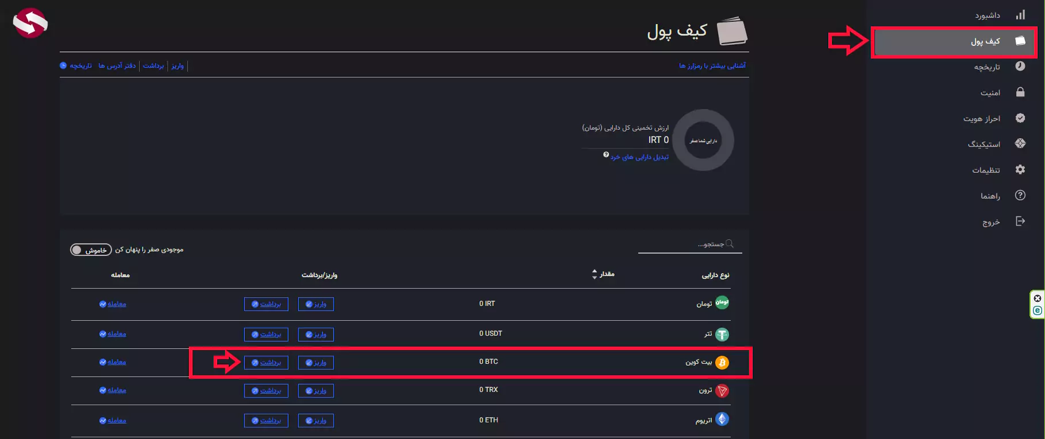The height and width of the screenshot is (439, 1045).
Task: Click برداشت button in the اتریوم row
Action: 266,421
